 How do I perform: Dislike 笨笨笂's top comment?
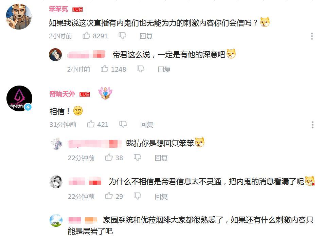(122, 36)
